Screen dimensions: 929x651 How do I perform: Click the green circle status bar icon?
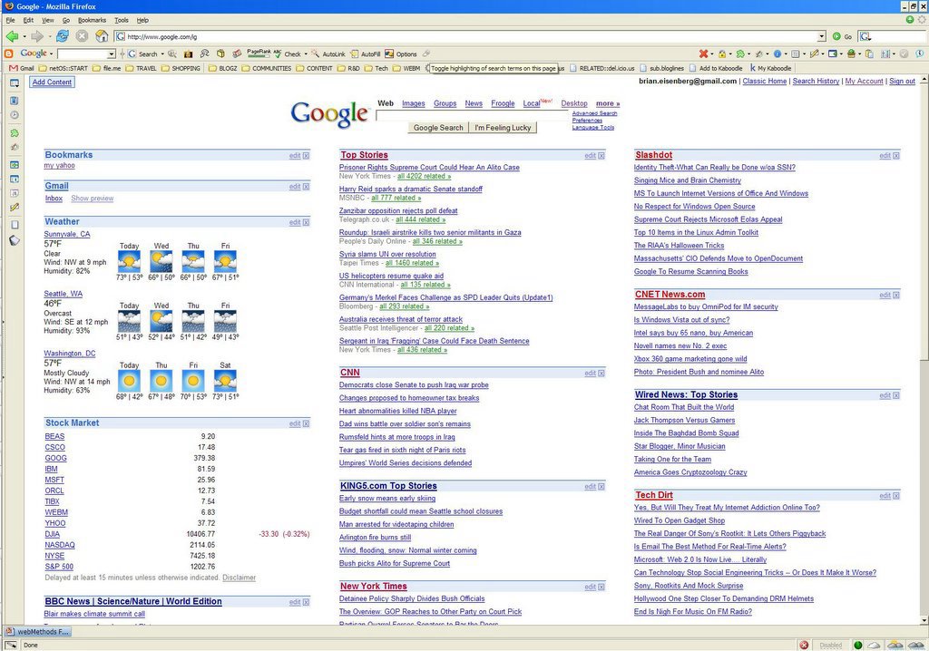pos(858,645)
